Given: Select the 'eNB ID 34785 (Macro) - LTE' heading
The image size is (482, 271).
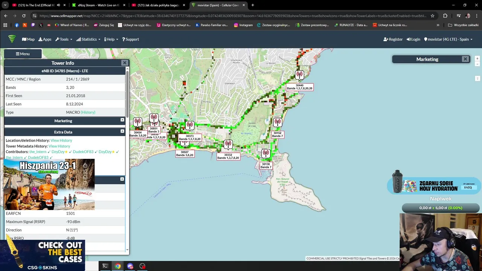Looking at the screenshot, I should [65, 71].
